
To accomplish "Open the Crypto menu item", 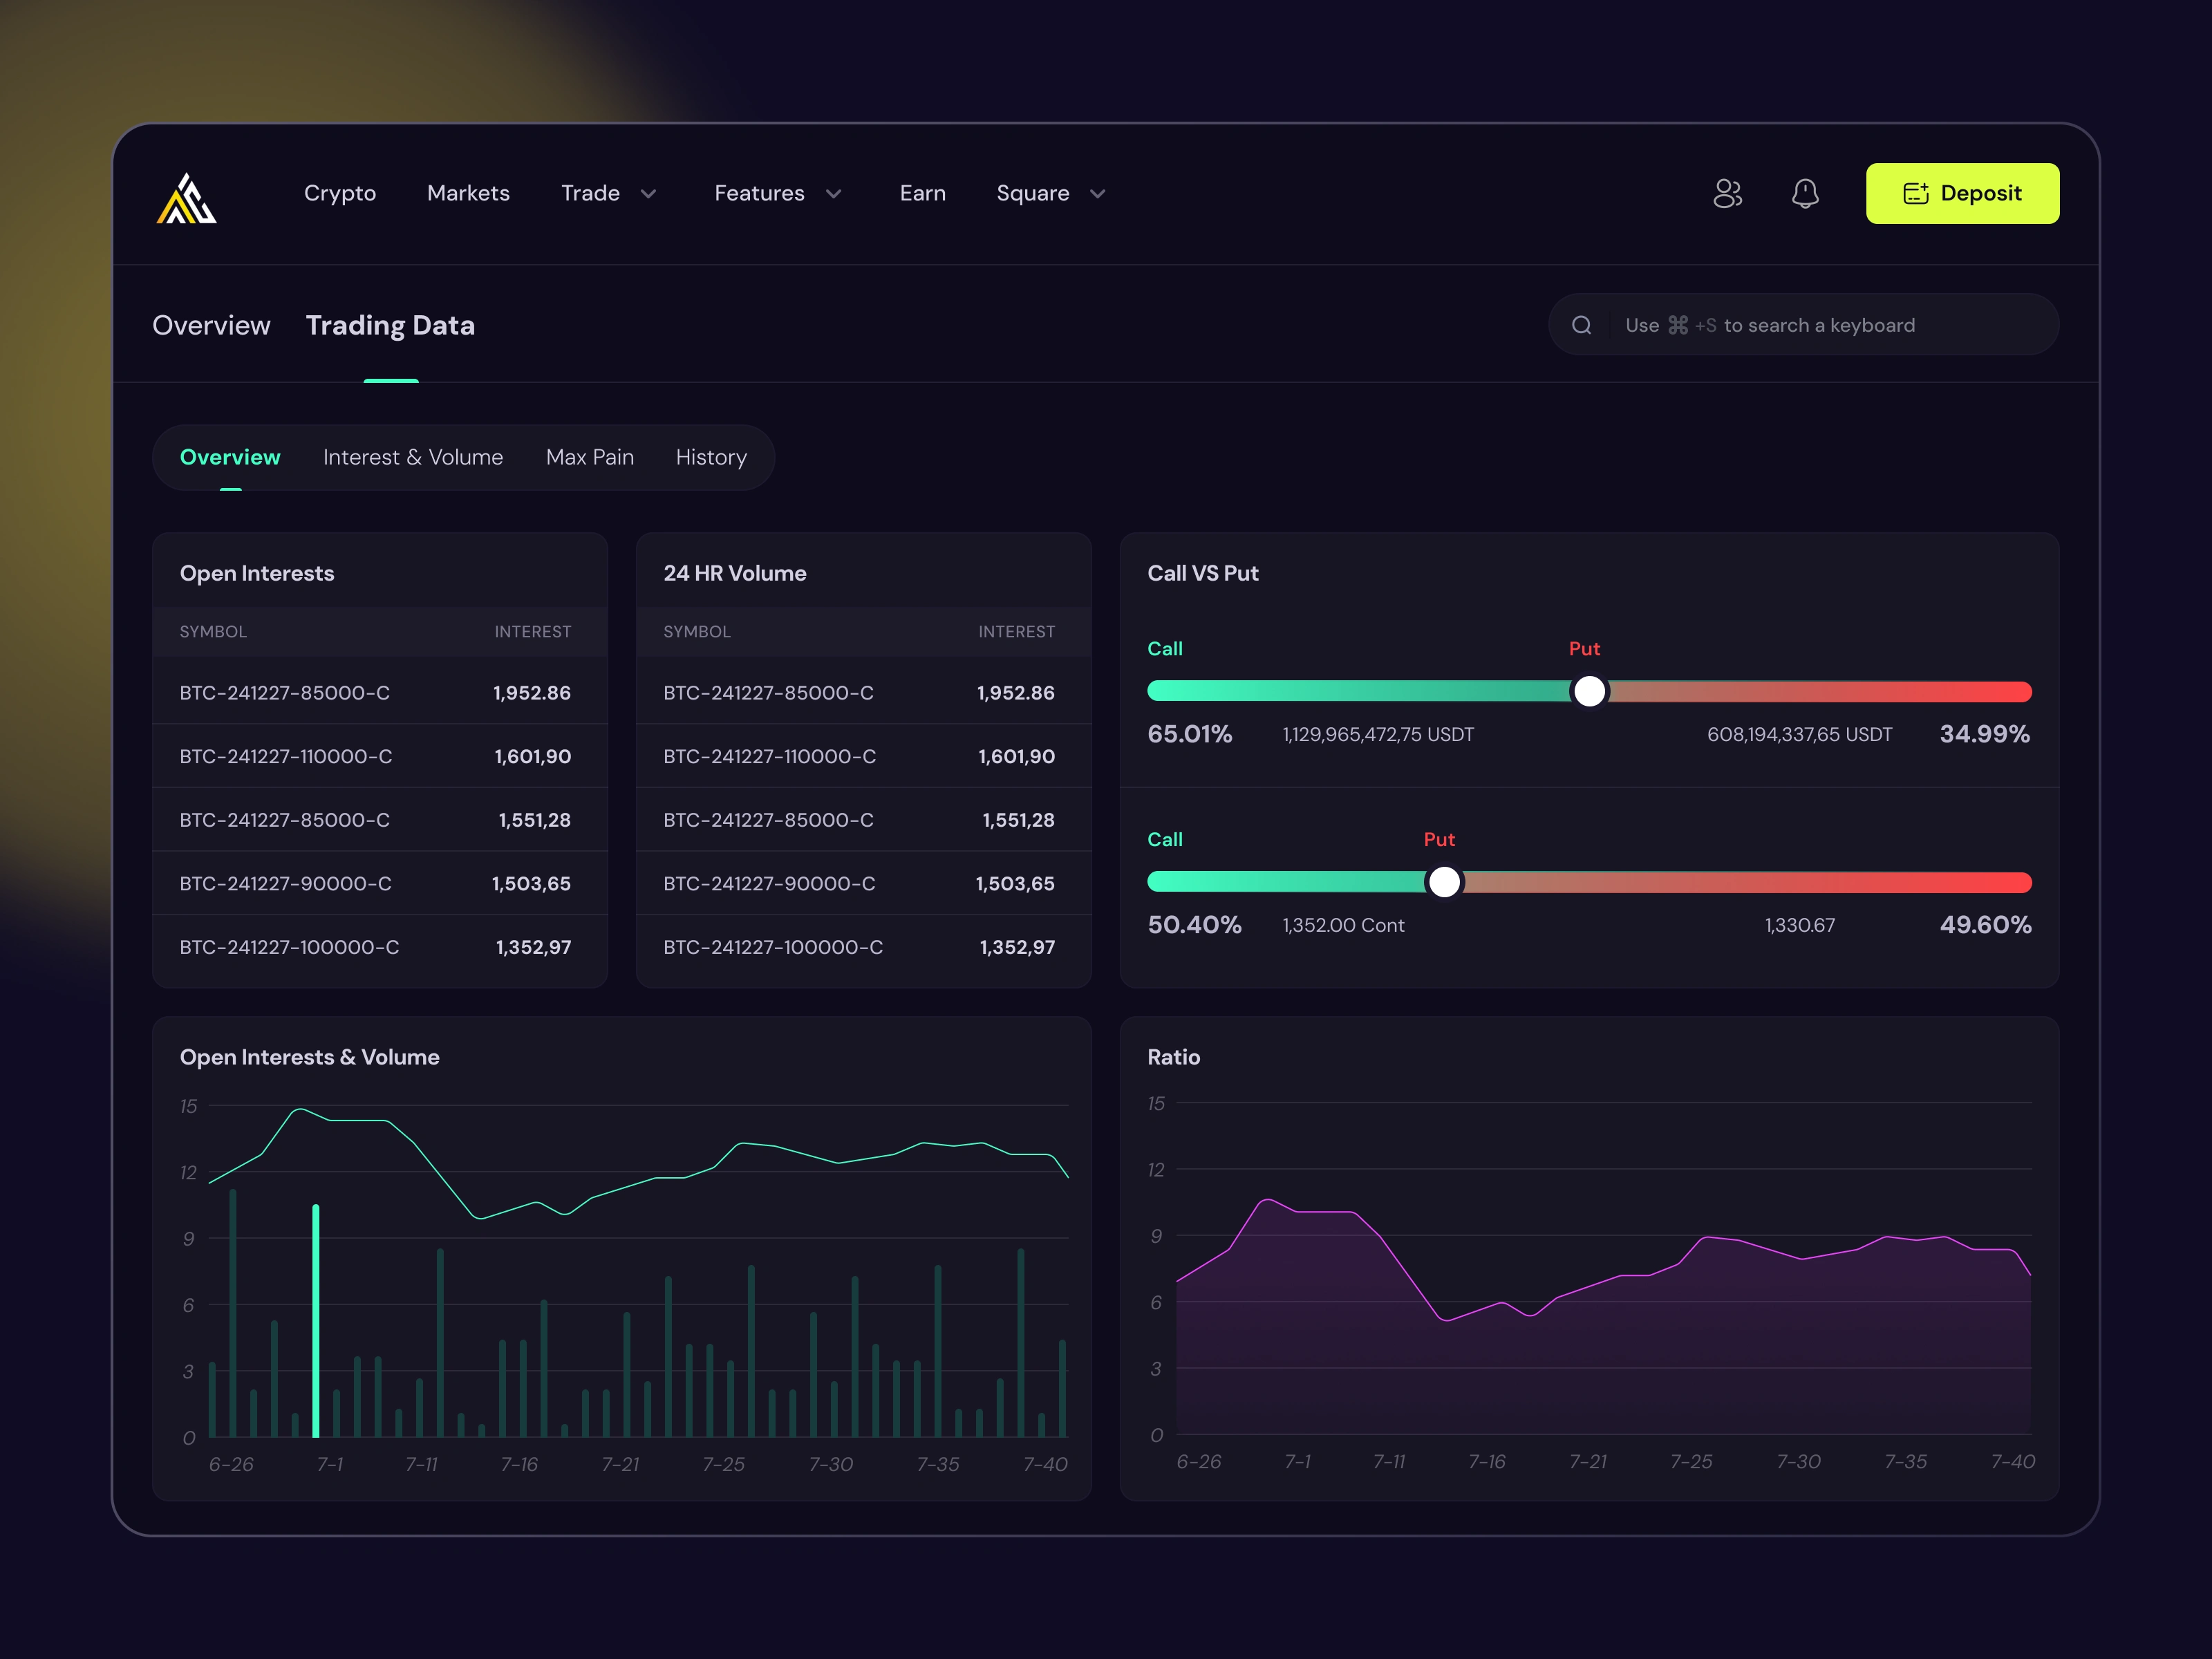I will 340,193.
